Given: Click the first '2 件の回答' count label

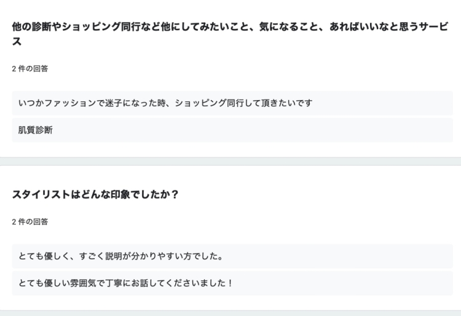Looking at the screenshot, I should pos(30,69).
